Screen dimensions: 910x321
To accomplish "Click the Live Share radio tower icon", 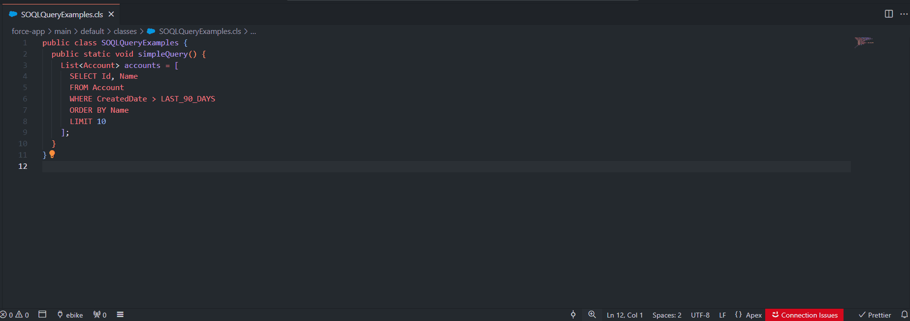I will pyautogui.click(x=97, y=315).
